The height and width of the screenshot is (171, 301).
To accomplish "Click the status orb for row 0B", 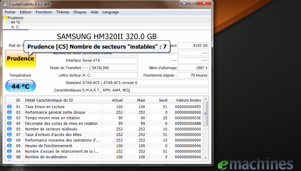I will click(9, 157).
